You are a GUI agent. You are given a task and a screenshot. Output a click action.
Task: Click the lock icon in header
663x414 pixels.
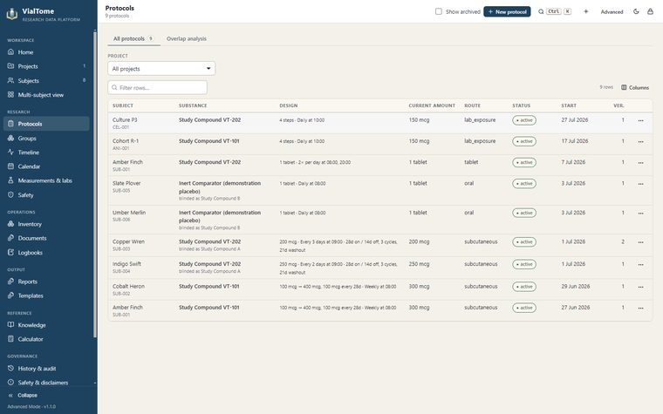point(650,12)
